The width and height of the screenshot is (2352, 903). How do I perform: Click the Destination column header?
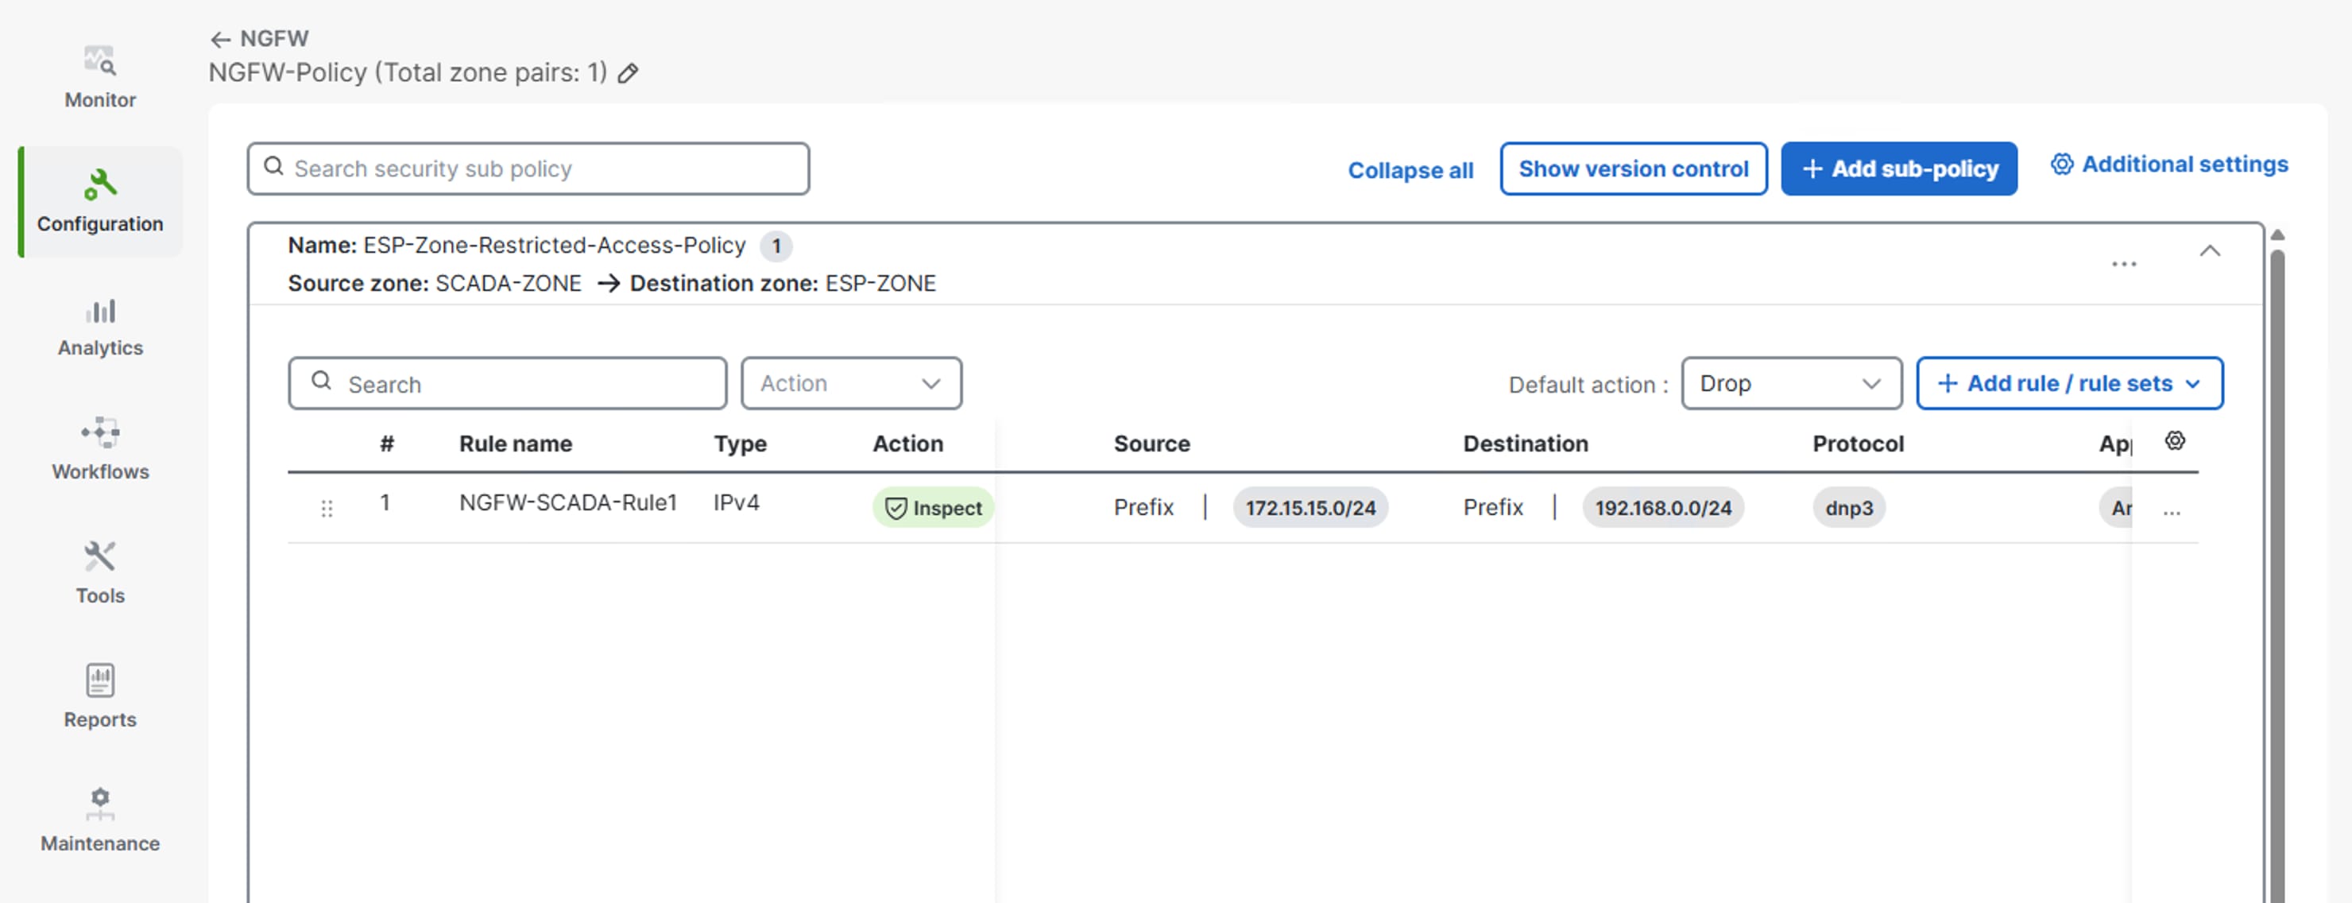pyautogui.click(x=1525, y=444)
